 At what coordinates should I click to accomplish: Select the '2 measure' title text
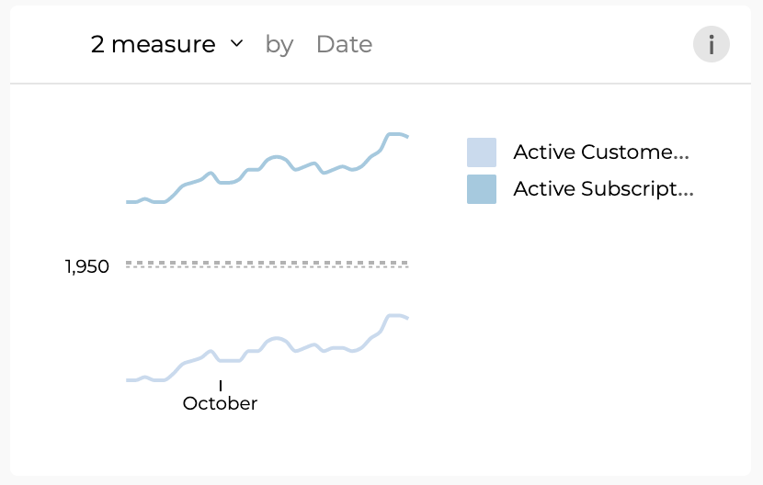coord(153,44)
